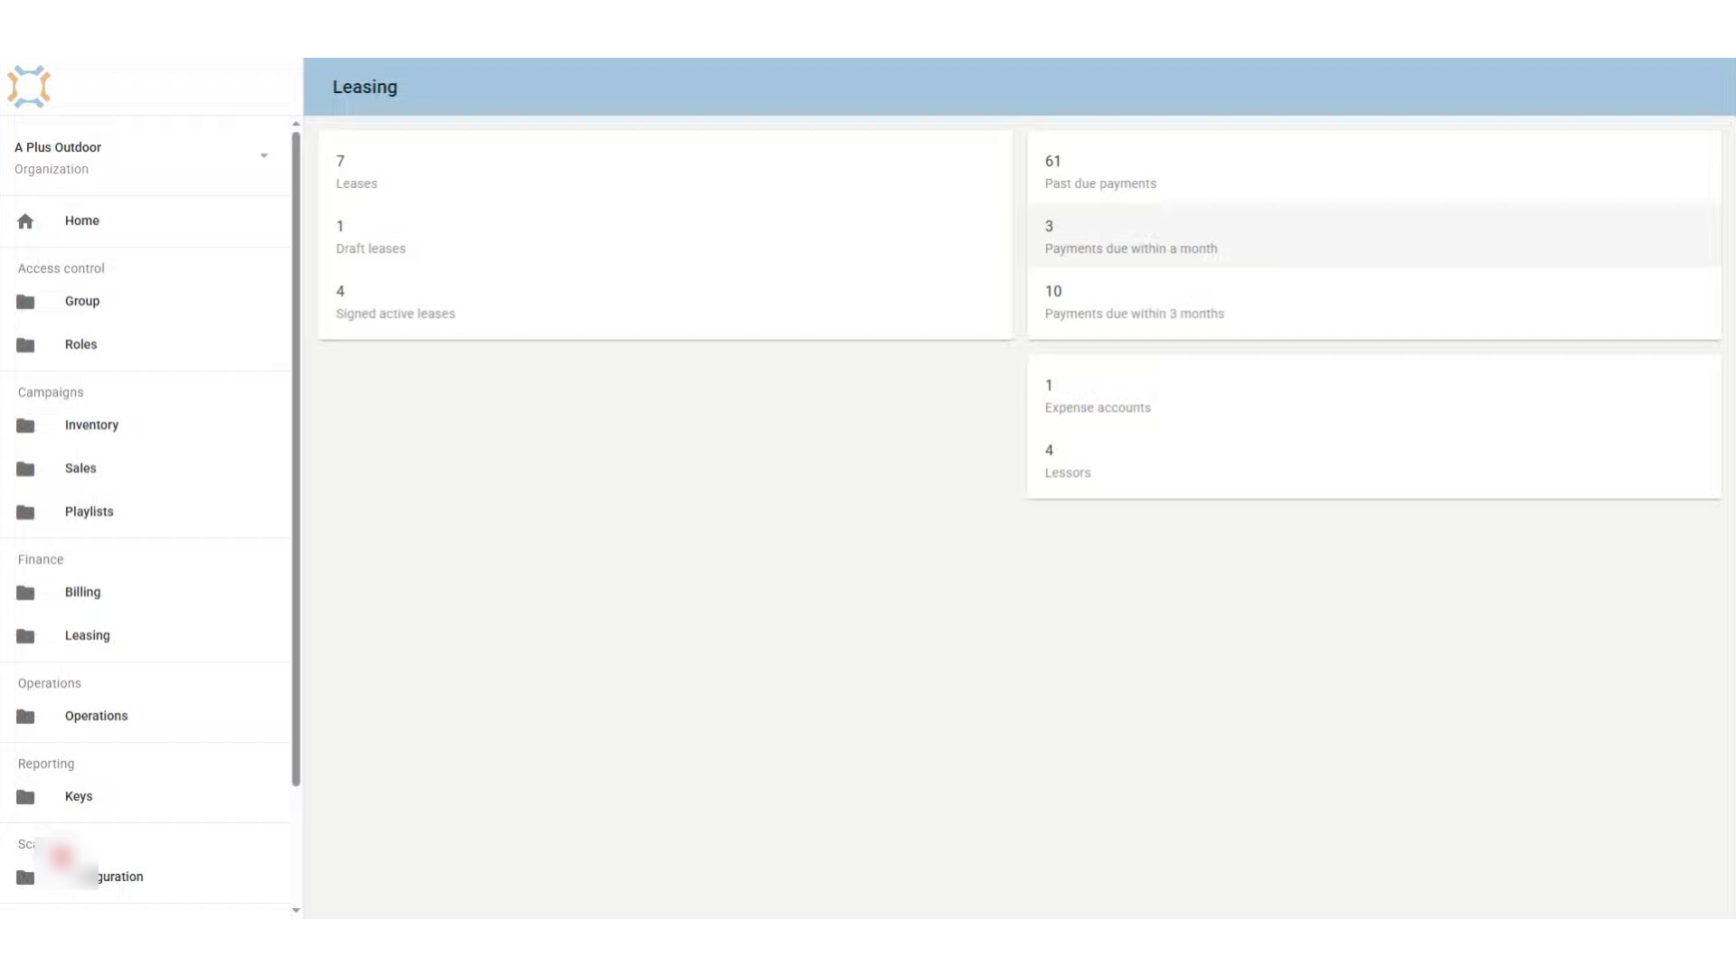This screenshot has height=976, width=1736.
Task: Click the Home house icon
Action: [x=25, y=221]
